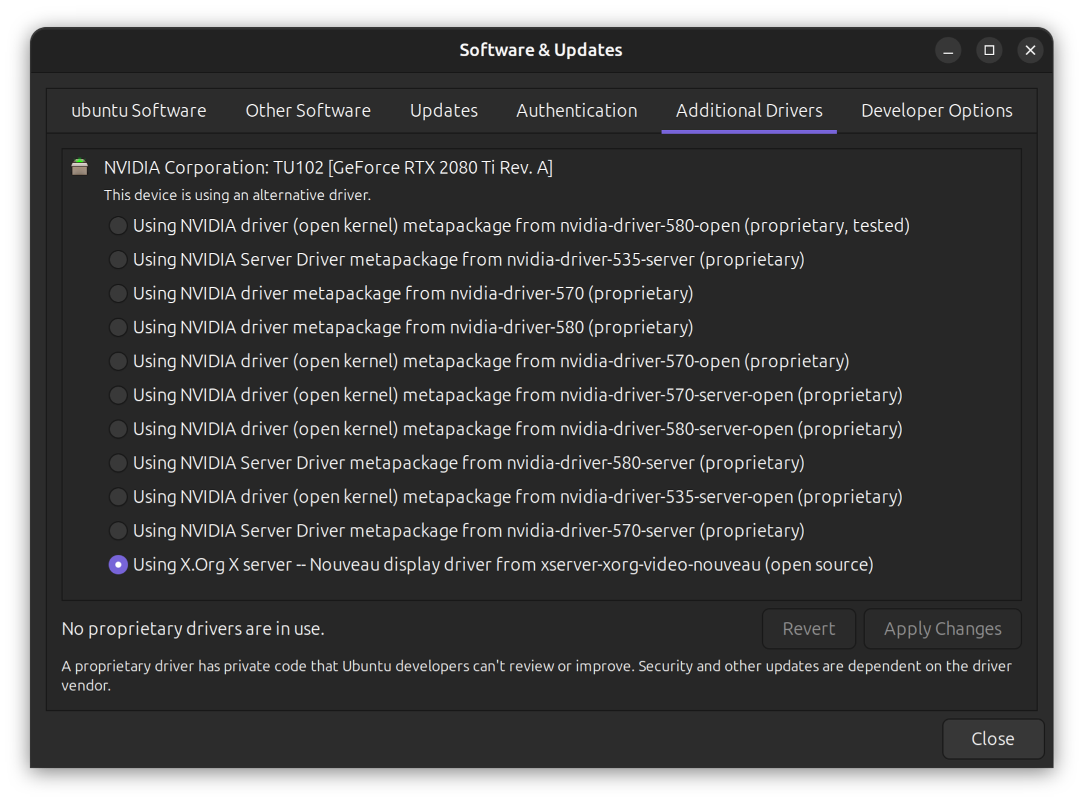Minimize the Software & Updates window
This screenshot has height=801, width=1084.
(x=948, y=50)
